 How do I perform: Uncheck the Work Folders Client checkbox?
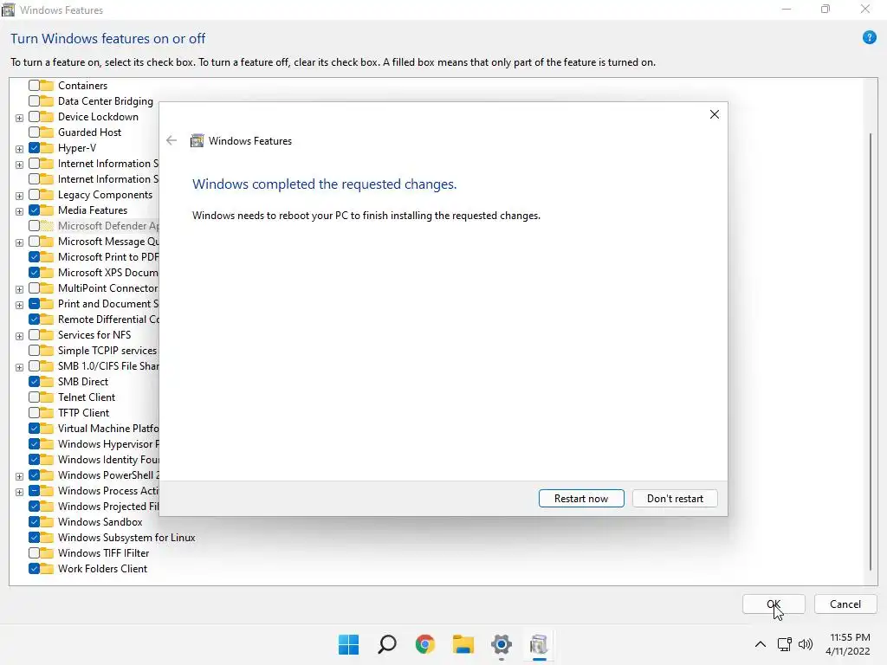pos(34,569)
